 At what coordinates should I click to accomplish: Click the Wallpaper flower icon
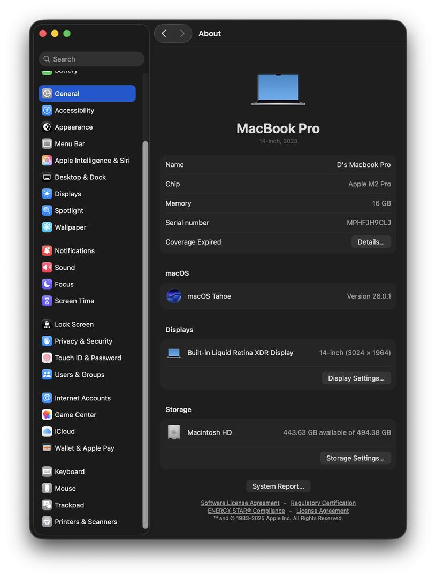click(x=47, y=227)
